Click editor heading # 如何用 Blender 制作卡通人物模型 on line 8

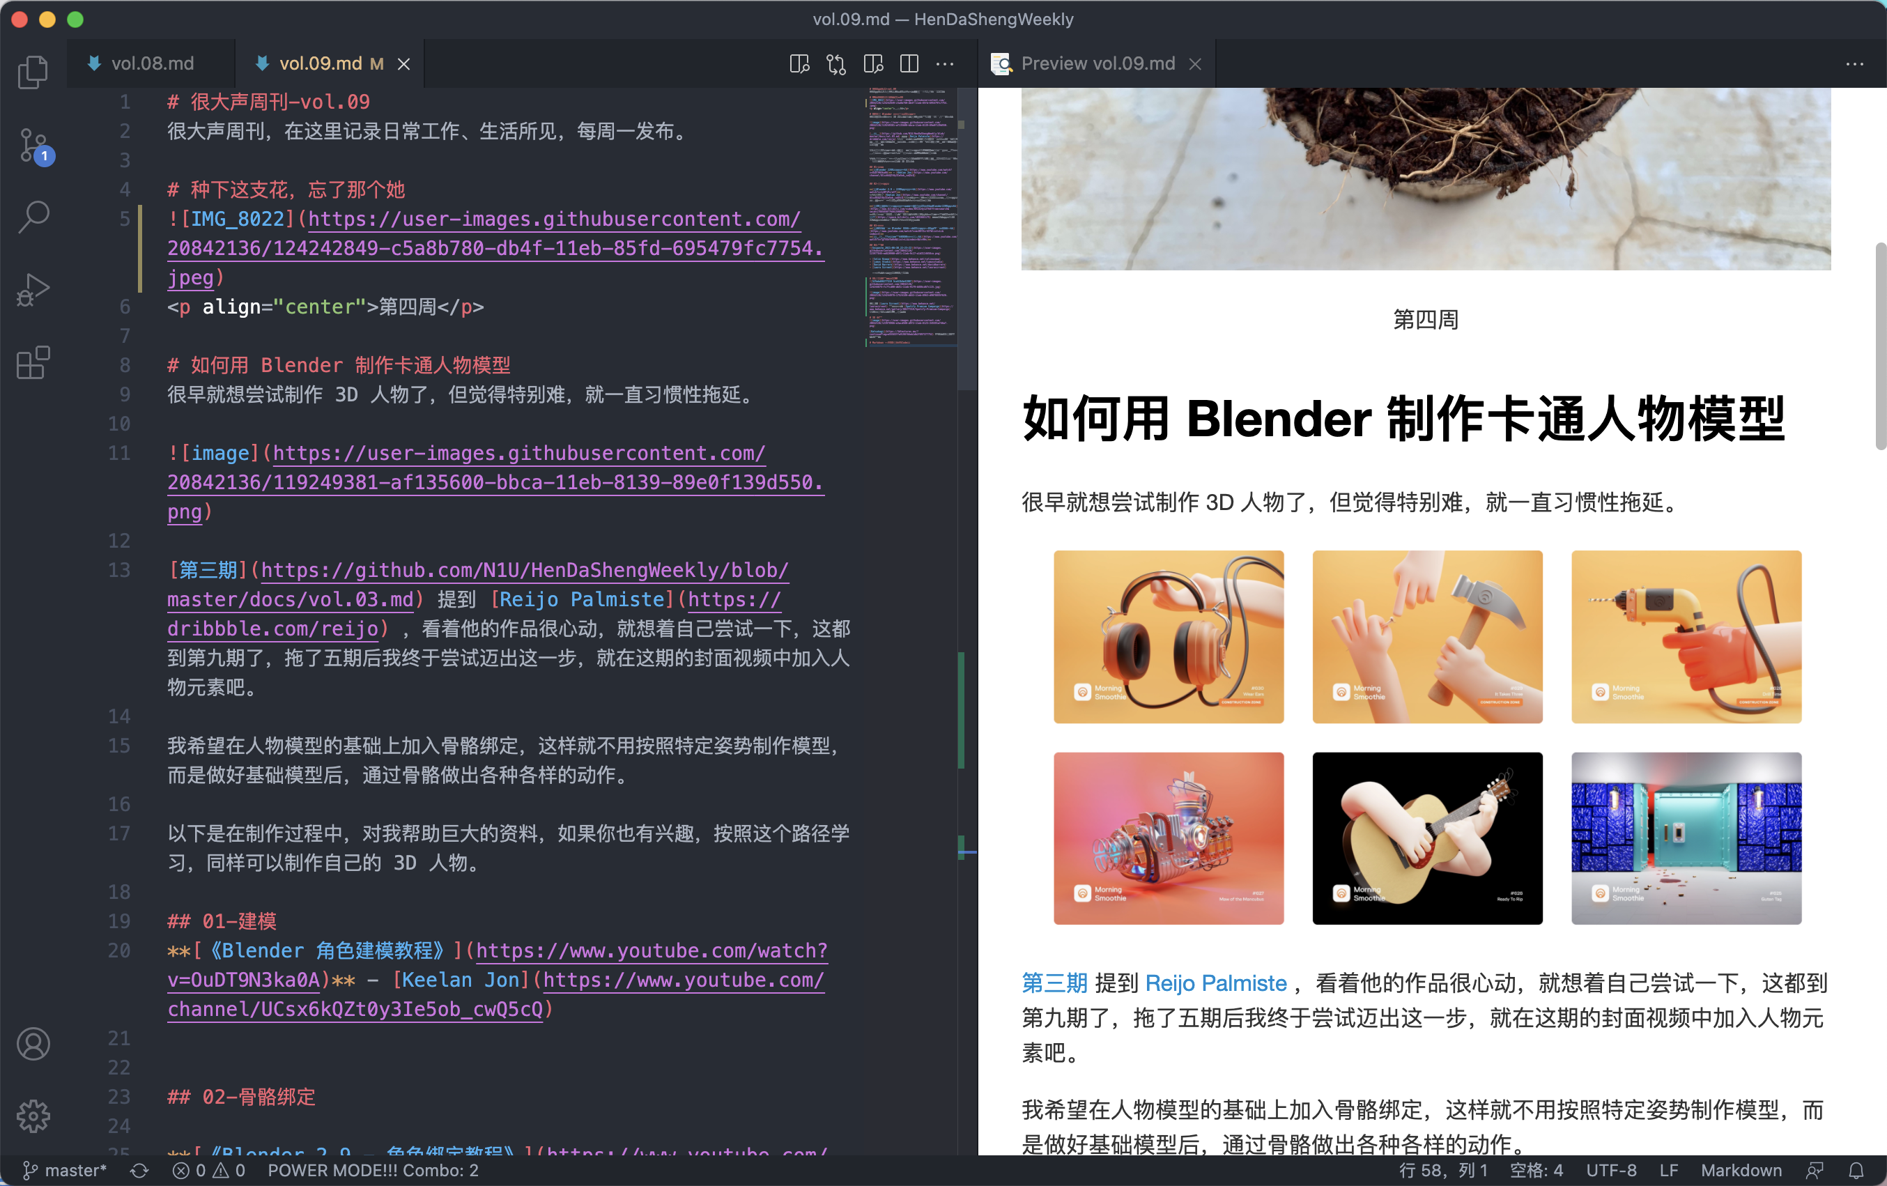(x=339, y=365)
